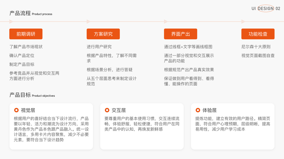Click the text 通过一部分视觉和交互展示产品的功能

pos(189,58)
